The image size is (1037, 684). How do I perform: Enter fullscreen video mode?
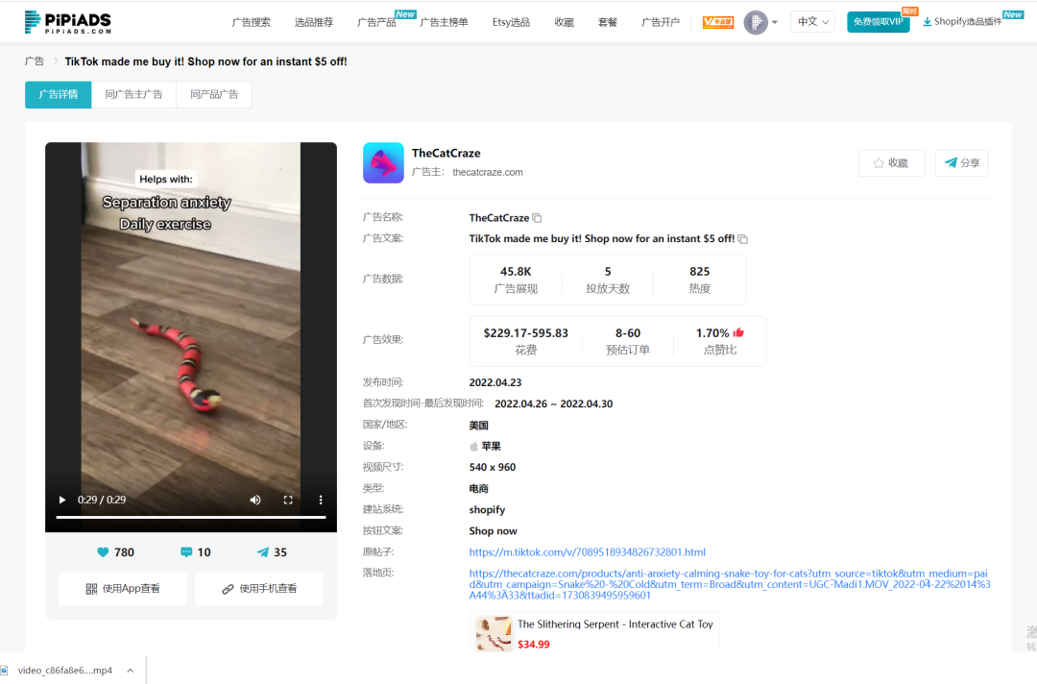288,501
